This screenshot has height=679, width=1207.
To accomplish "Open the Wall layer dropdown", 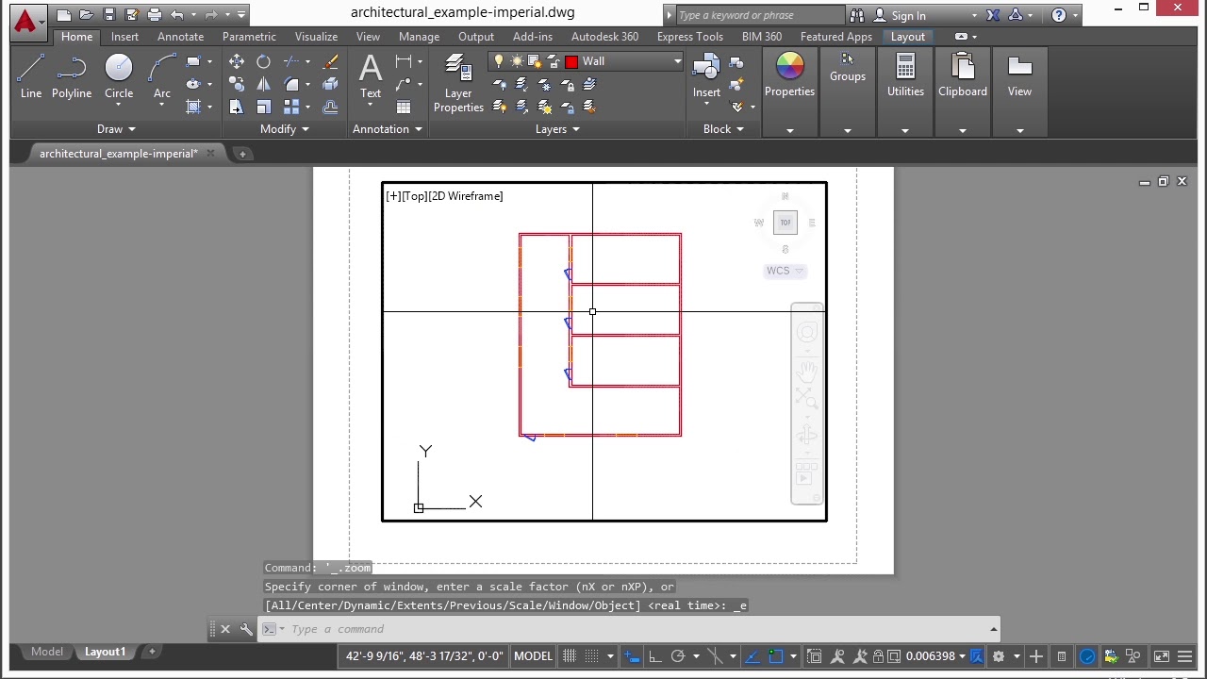I will (x=677, y=61).
